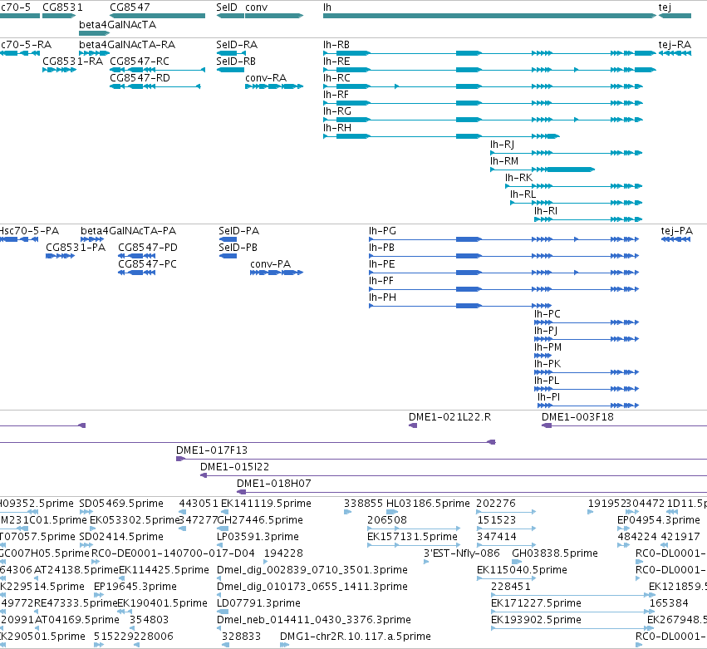The height and width of the screenshot is (649, 707).
Task: Select protein Ih-PG label
Action: pyautogui.click(x=382, y=231)
